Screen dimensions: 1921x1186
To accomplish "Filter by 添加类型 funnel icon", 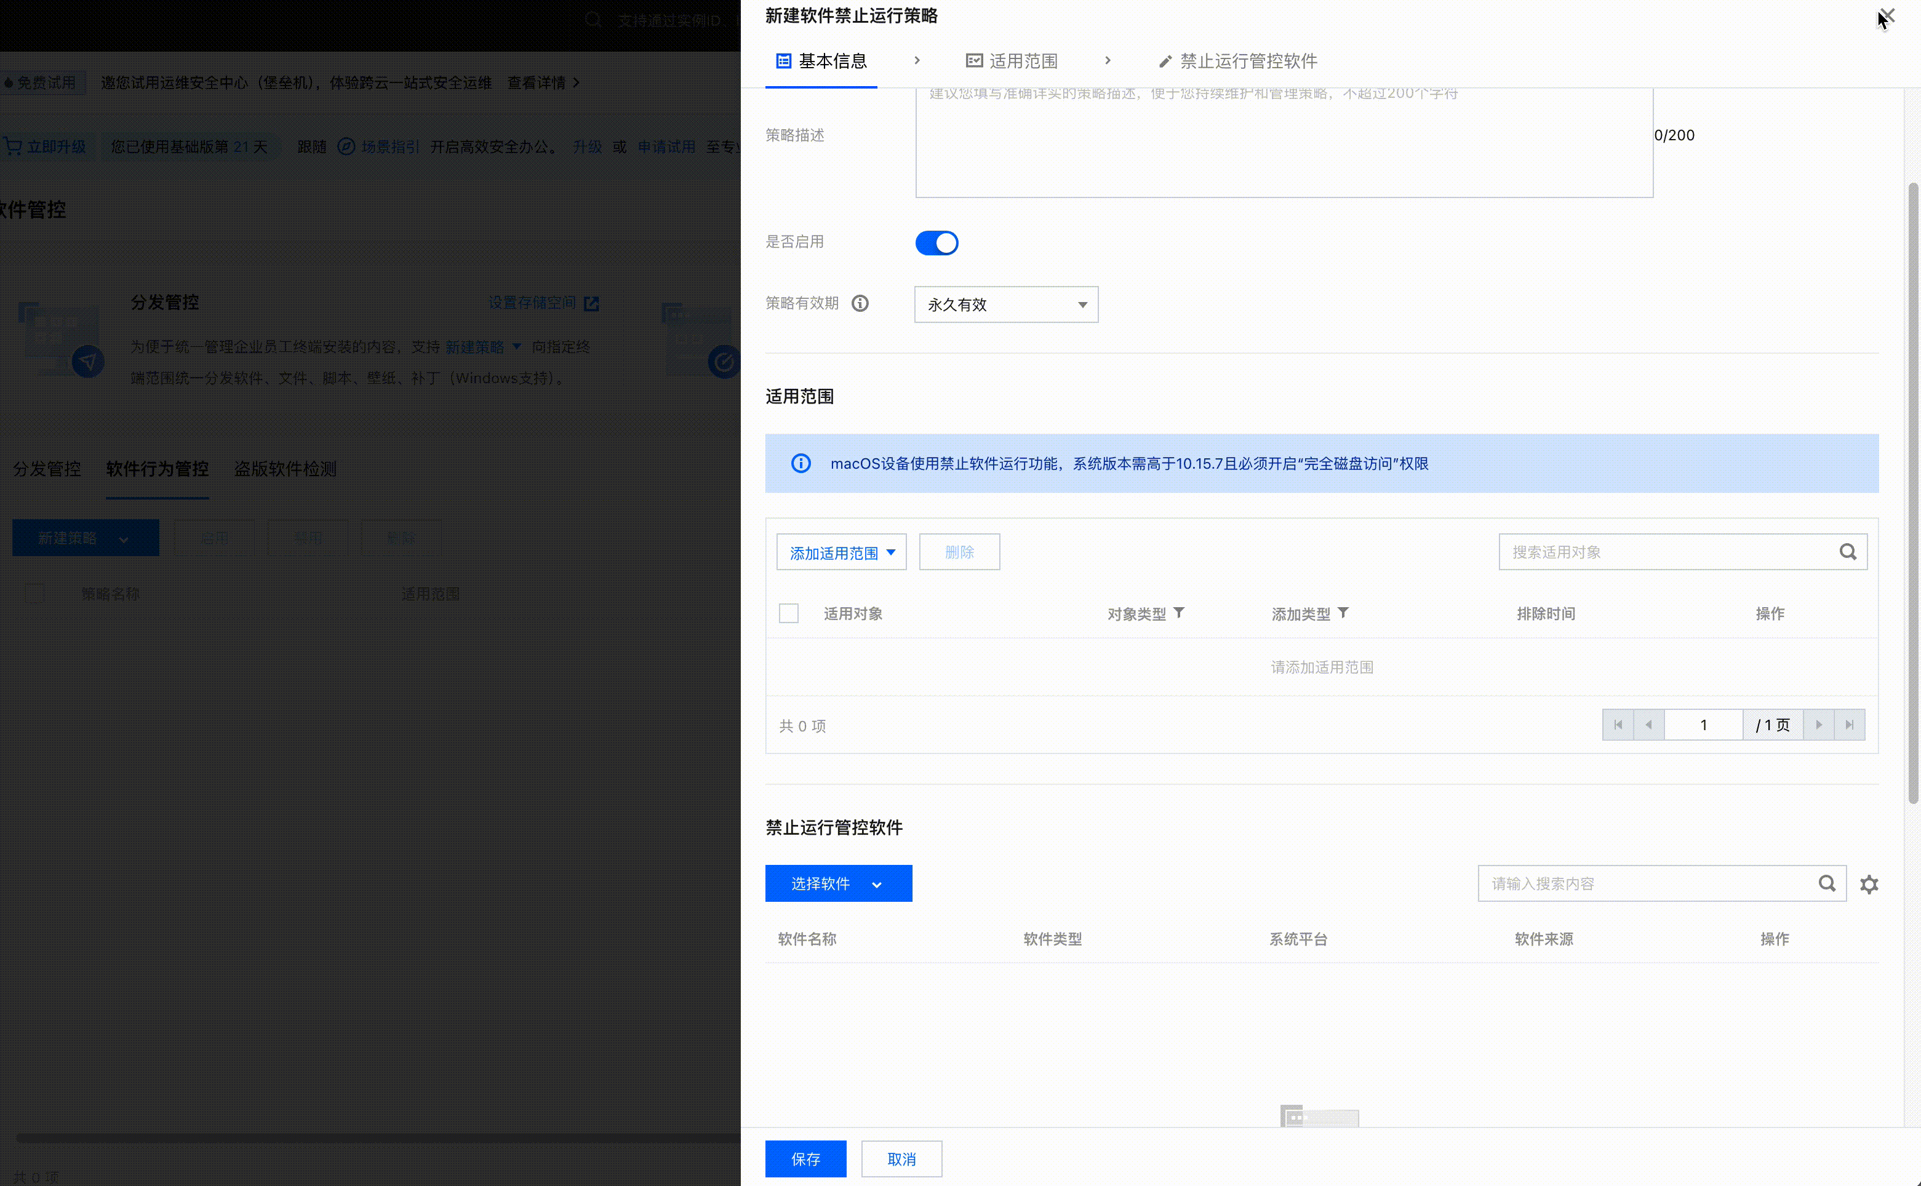I will click(1343, 613).
